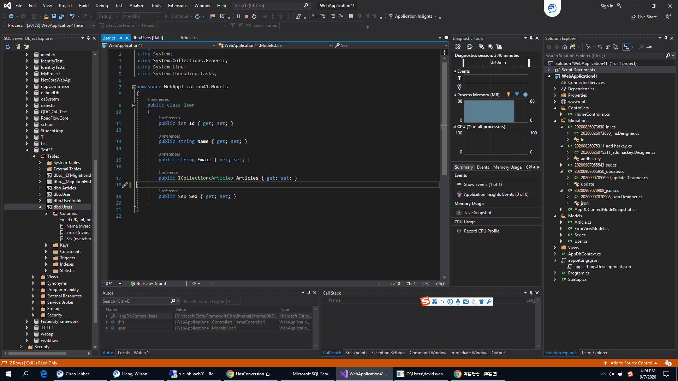This screenshot has width=678, height=381.
Task: Stop debugging with the red square
Action: tap(246, 16)
